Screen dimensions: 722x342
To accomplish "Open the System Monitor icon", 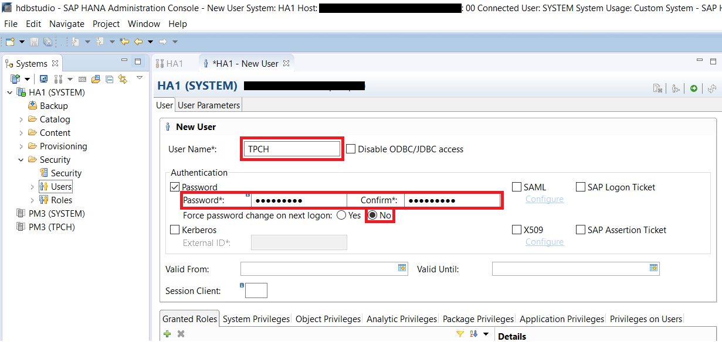I will (x=44, y=79).
